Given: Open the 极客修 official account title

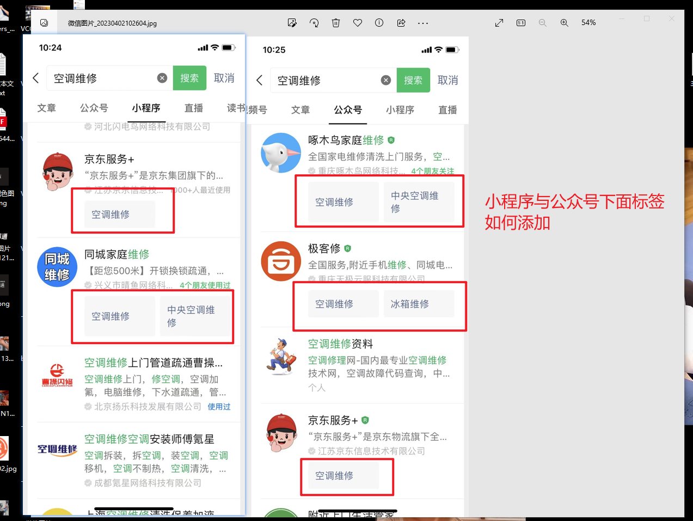Looking at the screenshot, I should (324, 248).
